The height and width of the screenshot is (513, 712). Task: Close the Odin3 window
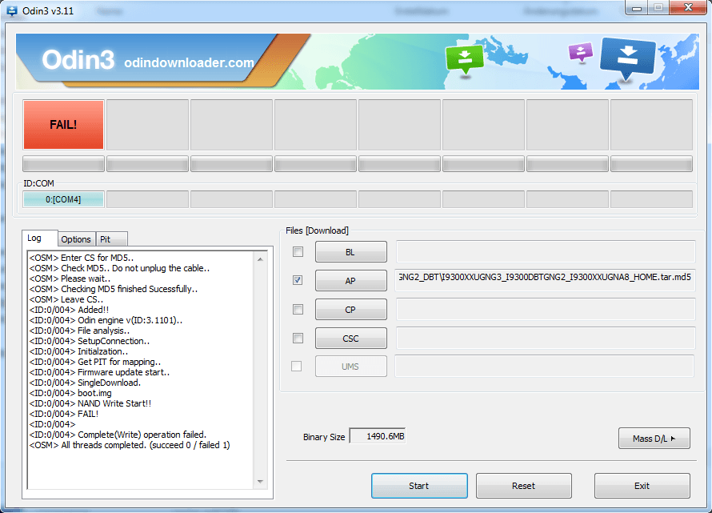coord(688,8)
